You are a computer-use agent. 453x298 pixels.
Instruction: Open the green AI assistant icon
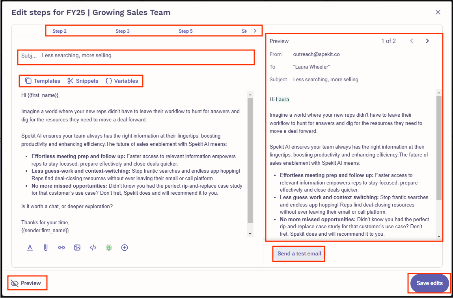[109, 248]
